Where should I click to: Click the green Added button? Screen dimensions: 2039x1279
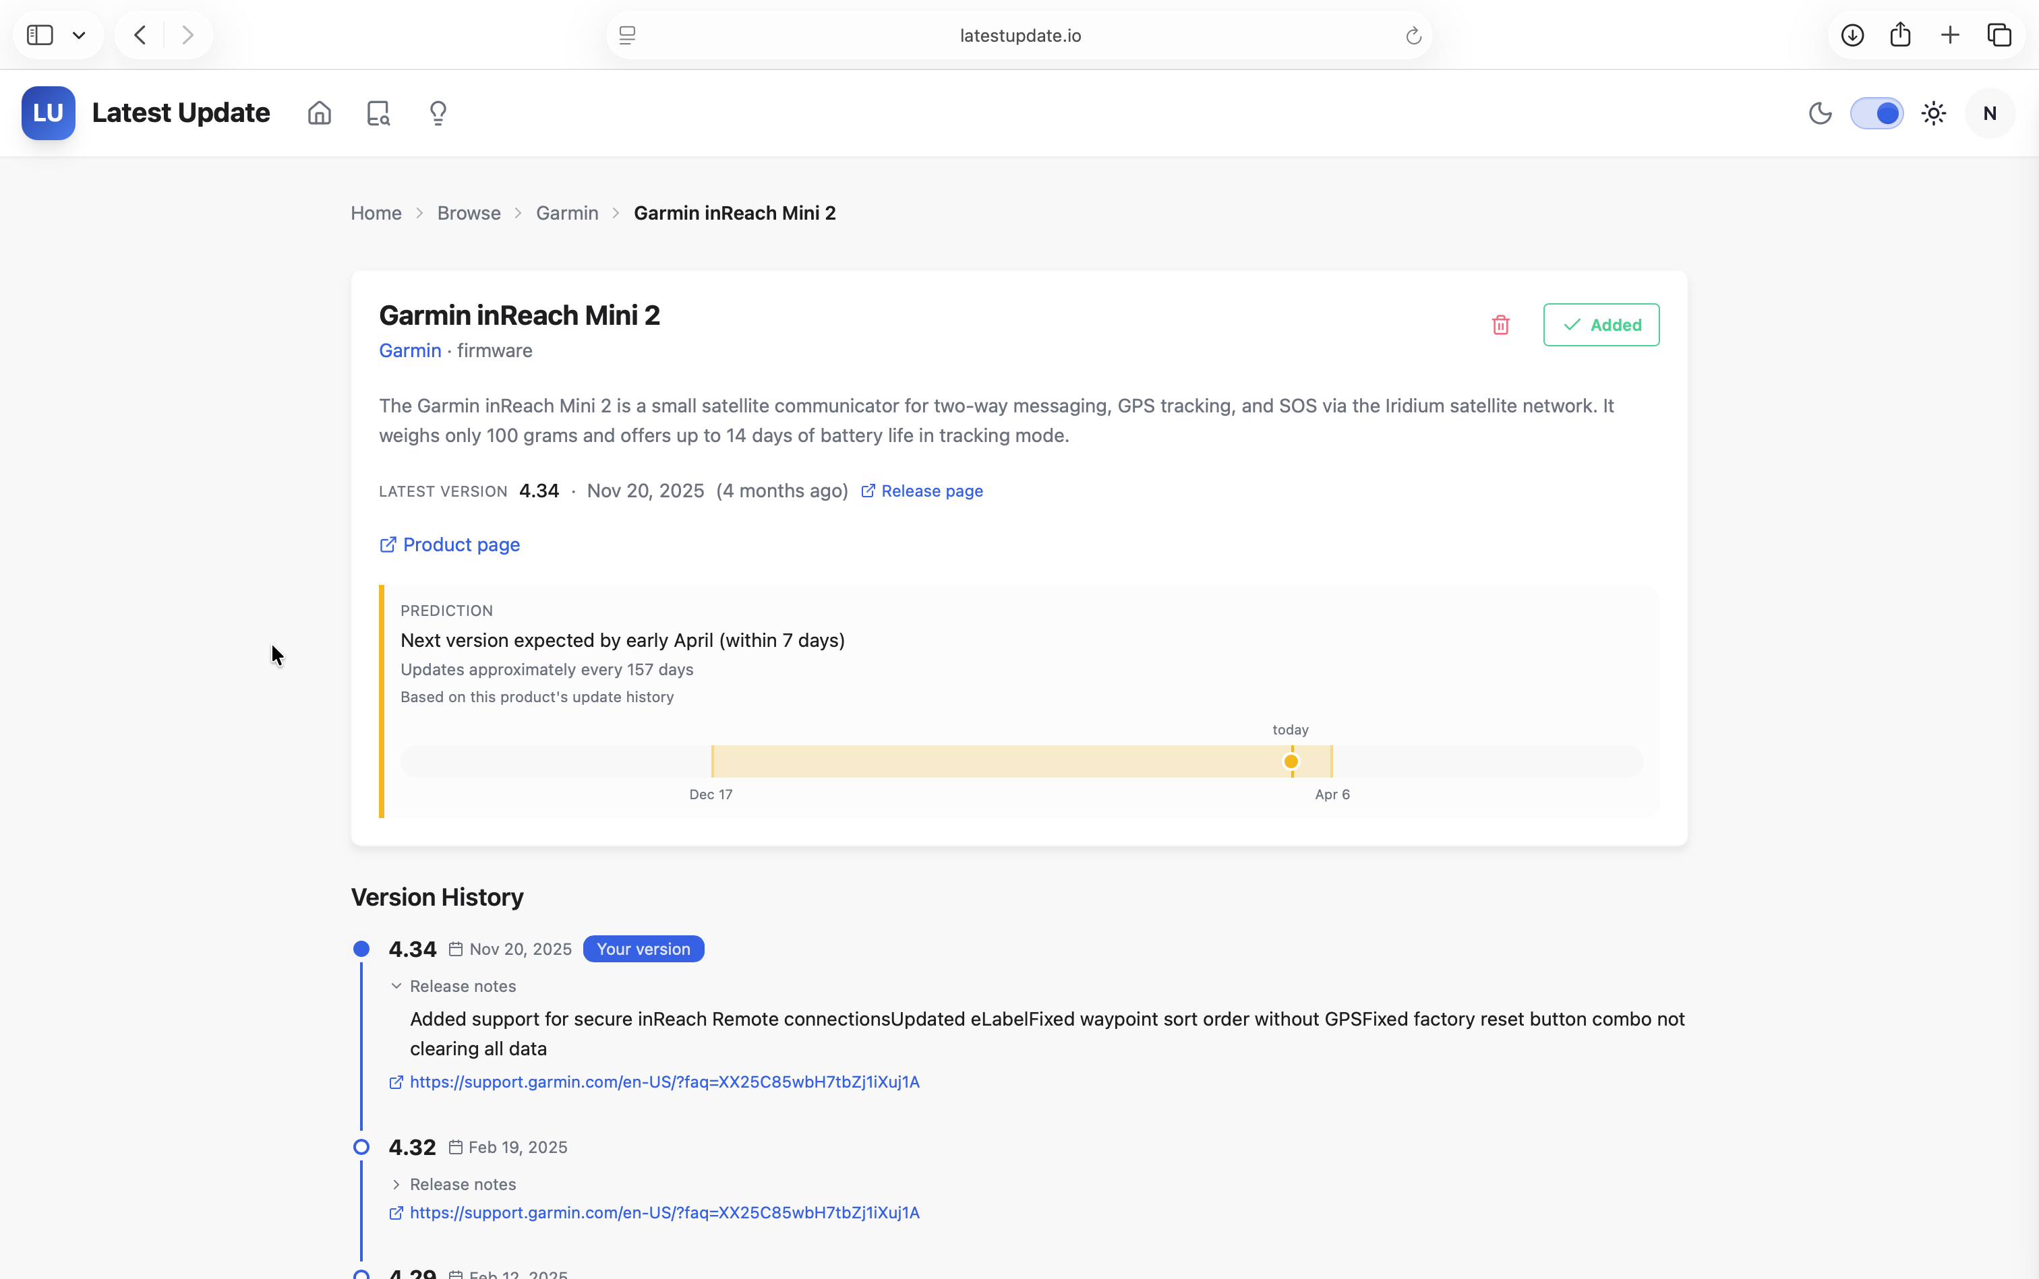pyautogui.click(x=1601, y=325)
